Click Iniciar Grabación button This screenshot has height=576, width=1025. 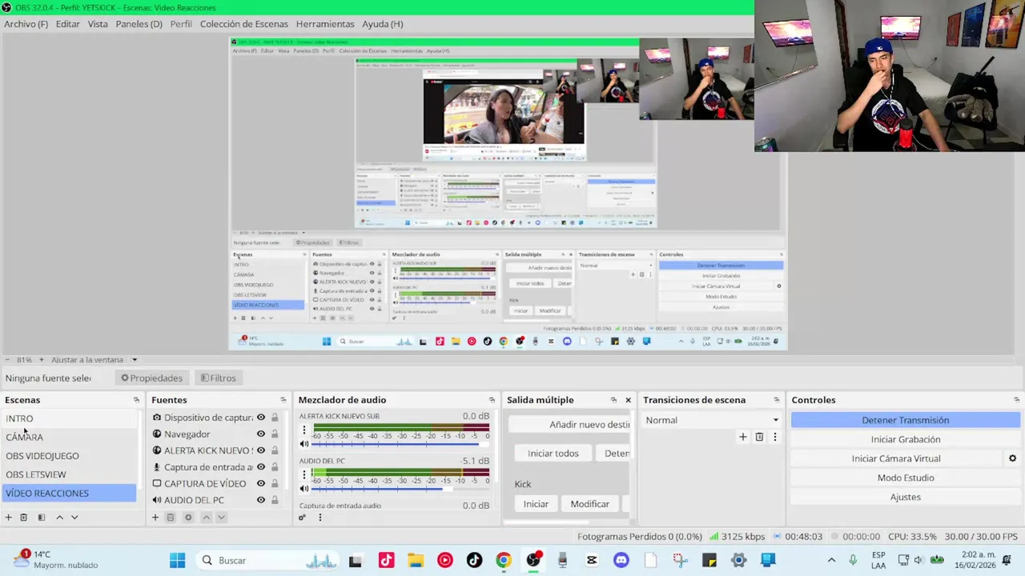[x=906, y=439]
